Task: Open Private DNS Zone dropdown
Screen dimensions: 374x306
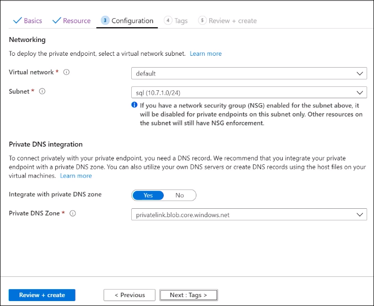Action: tap(249, 215)
